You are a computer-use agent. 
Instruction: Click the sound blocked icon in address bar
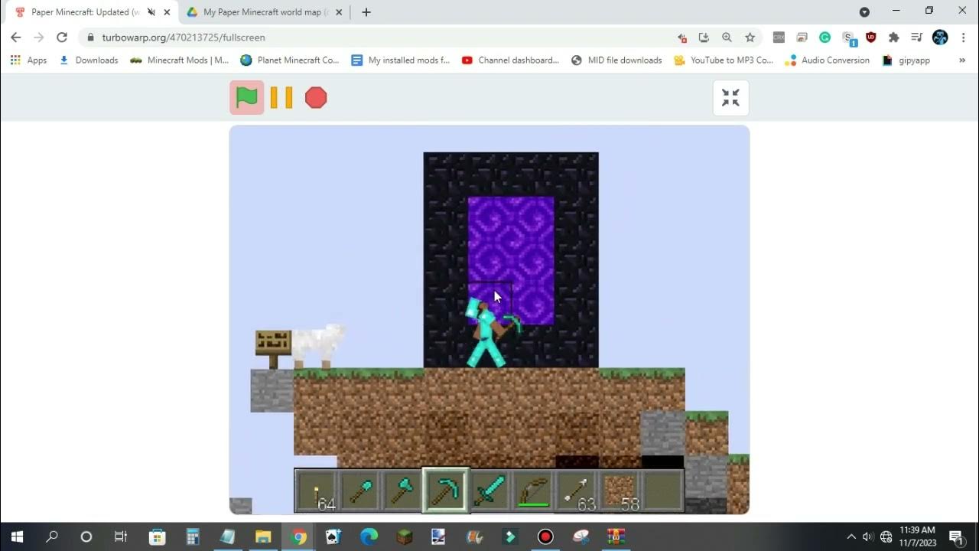pyautogui.click(x=682, y=37)
